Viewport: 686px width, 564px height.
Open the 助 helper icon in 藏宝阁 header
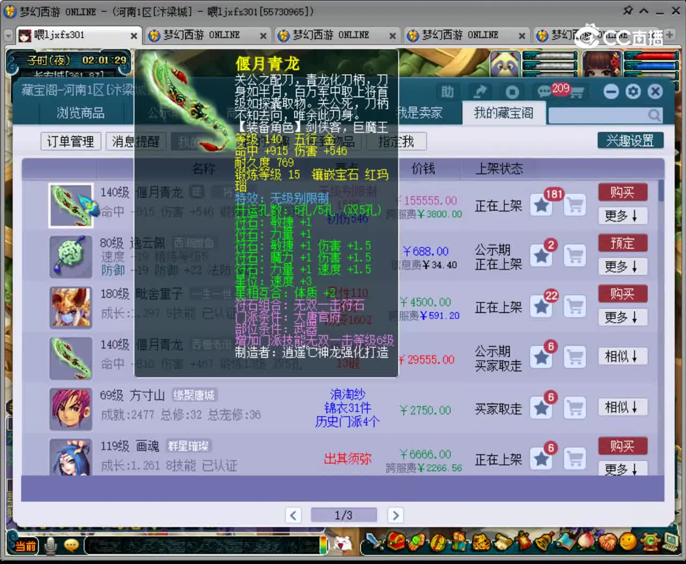coord(448,92)
